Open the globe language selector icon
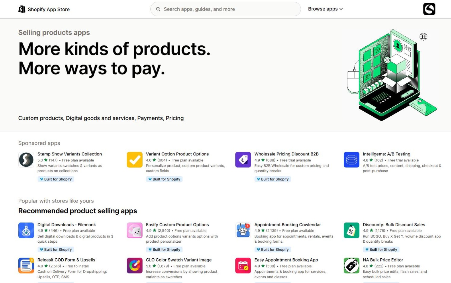This screenshot has height=283, width=451. 423,37
